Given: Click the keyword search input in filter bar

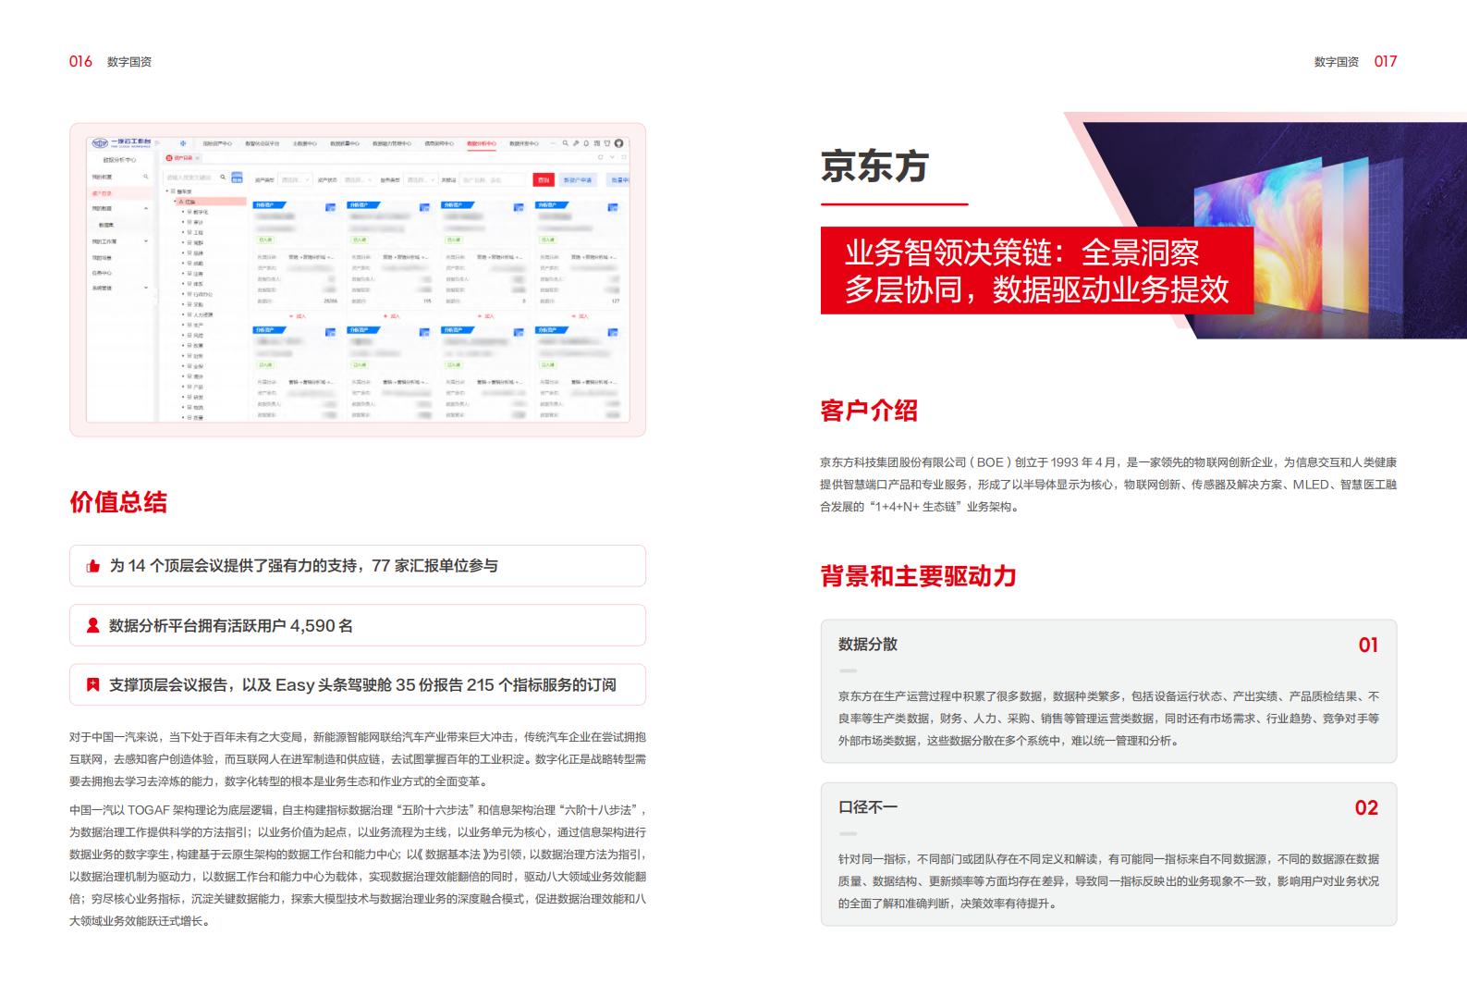Looking at the screenshot, I should [493, 180].
